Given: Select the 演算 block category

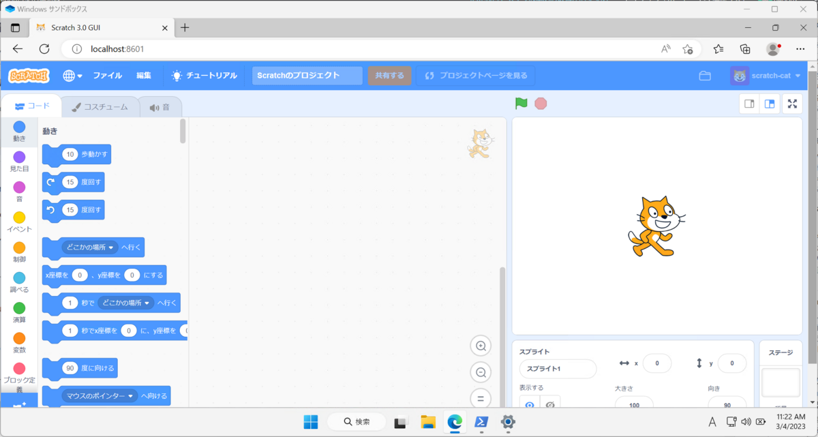Looking at the screenshot, I should [x=19, y=313].
